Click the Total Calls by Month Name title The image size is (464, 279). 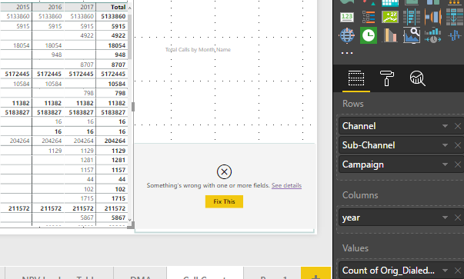tap(198, 50)
